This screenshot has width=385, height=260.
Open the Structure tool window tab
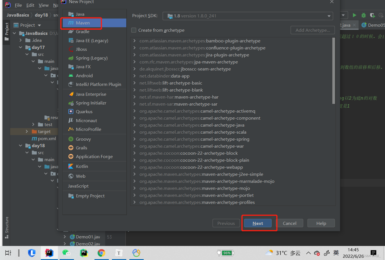[x=7, y=227]
